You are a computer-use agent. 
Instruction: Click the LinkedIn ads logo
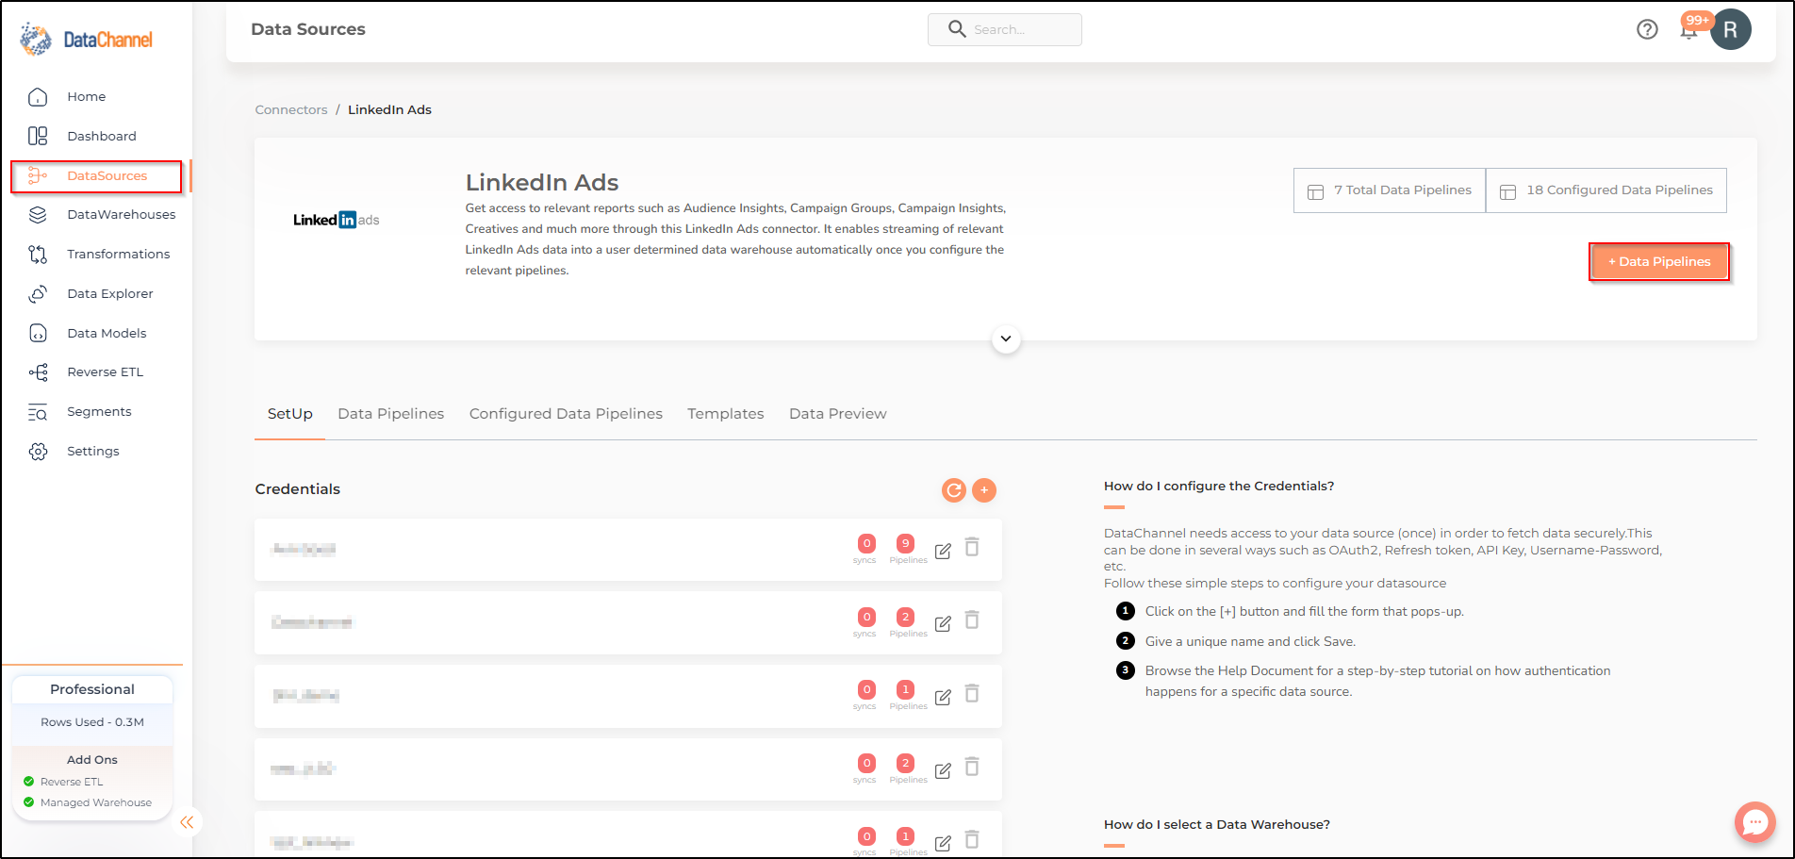337,220
